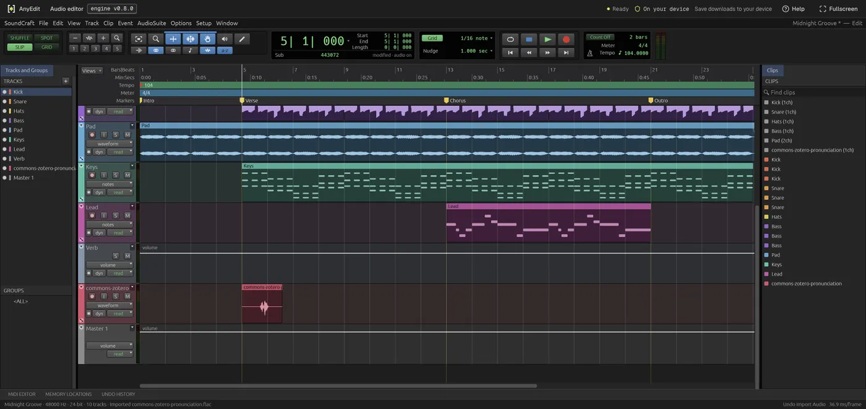Select zoom preset 3

click(95, 48)
